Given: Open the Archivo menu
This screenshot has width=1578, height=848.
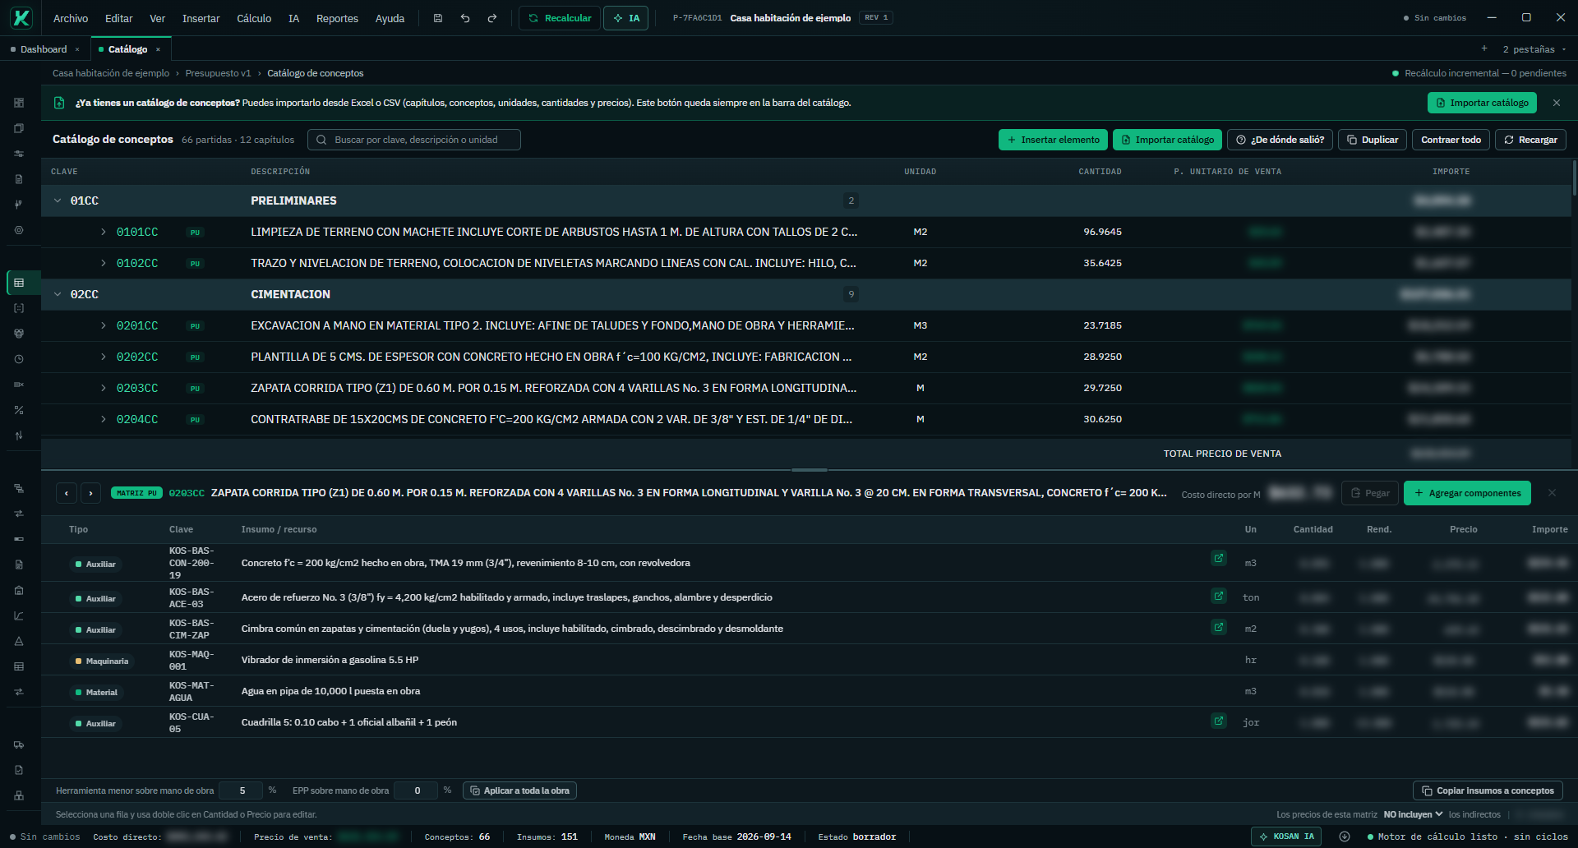Looking at the screenshot, I should coord(71,18).
